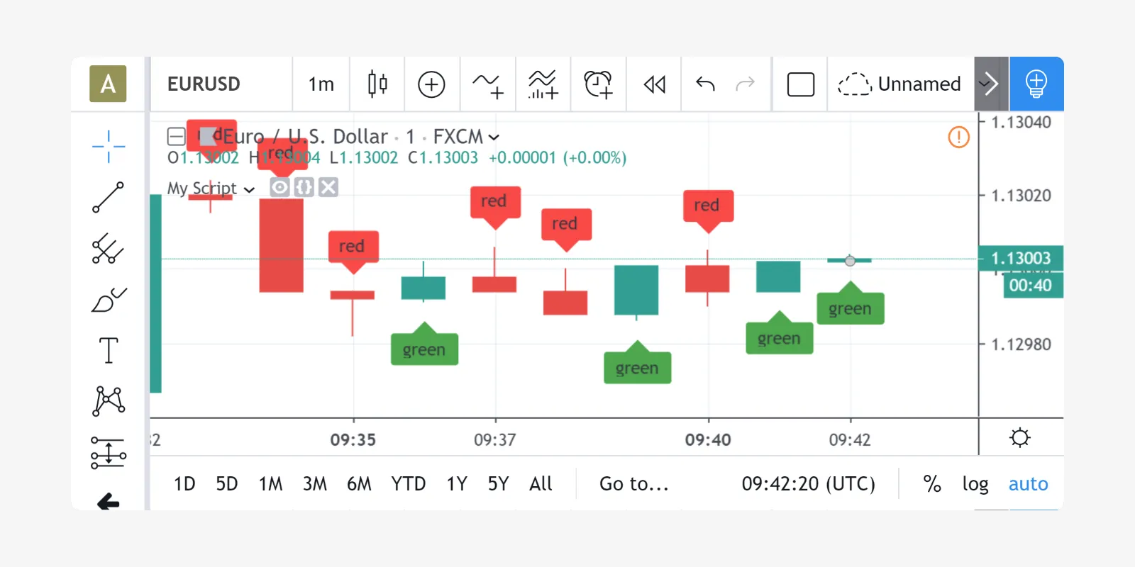Undo the last chart action
This screenshot has width=1135, height=567.
[705, 84]
